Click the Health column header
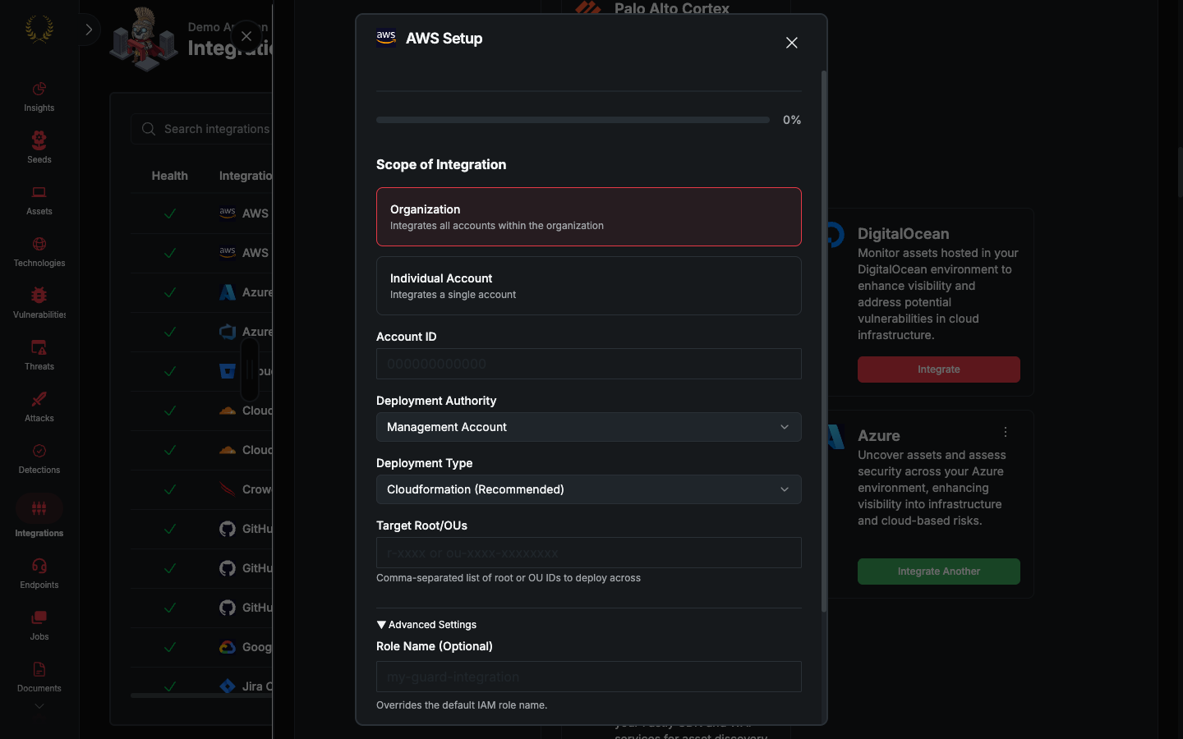Image resolution: width=1183 pixels, height=739 pixels. [169, 176]
